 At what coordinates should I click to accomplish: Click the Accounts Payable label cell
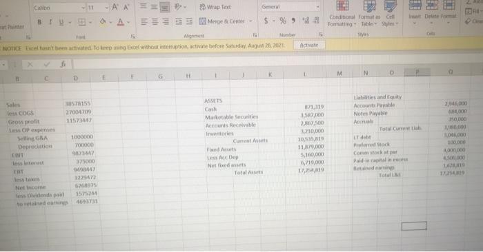point(374,105)
